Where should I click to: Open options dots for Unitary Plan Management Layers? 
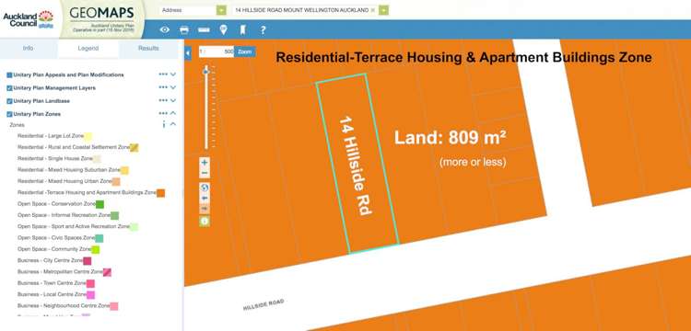tap(163, 88)
